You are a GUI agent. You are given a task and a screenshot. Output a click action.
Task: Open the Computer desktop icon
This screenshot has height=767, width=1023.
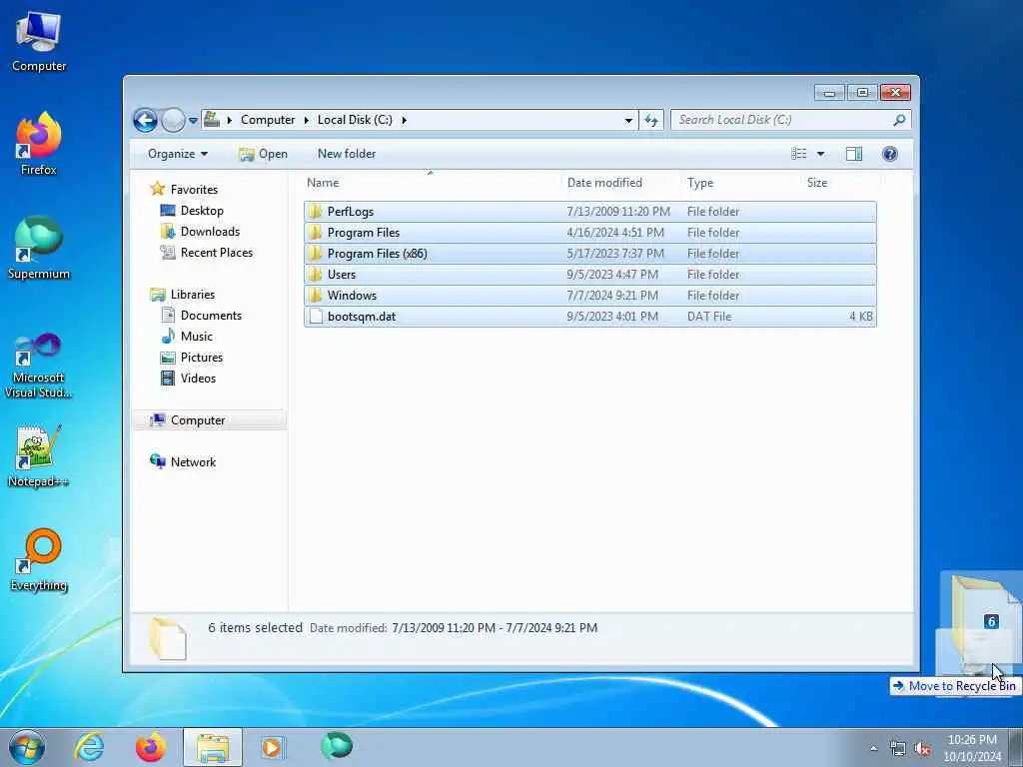coord(39,42)
